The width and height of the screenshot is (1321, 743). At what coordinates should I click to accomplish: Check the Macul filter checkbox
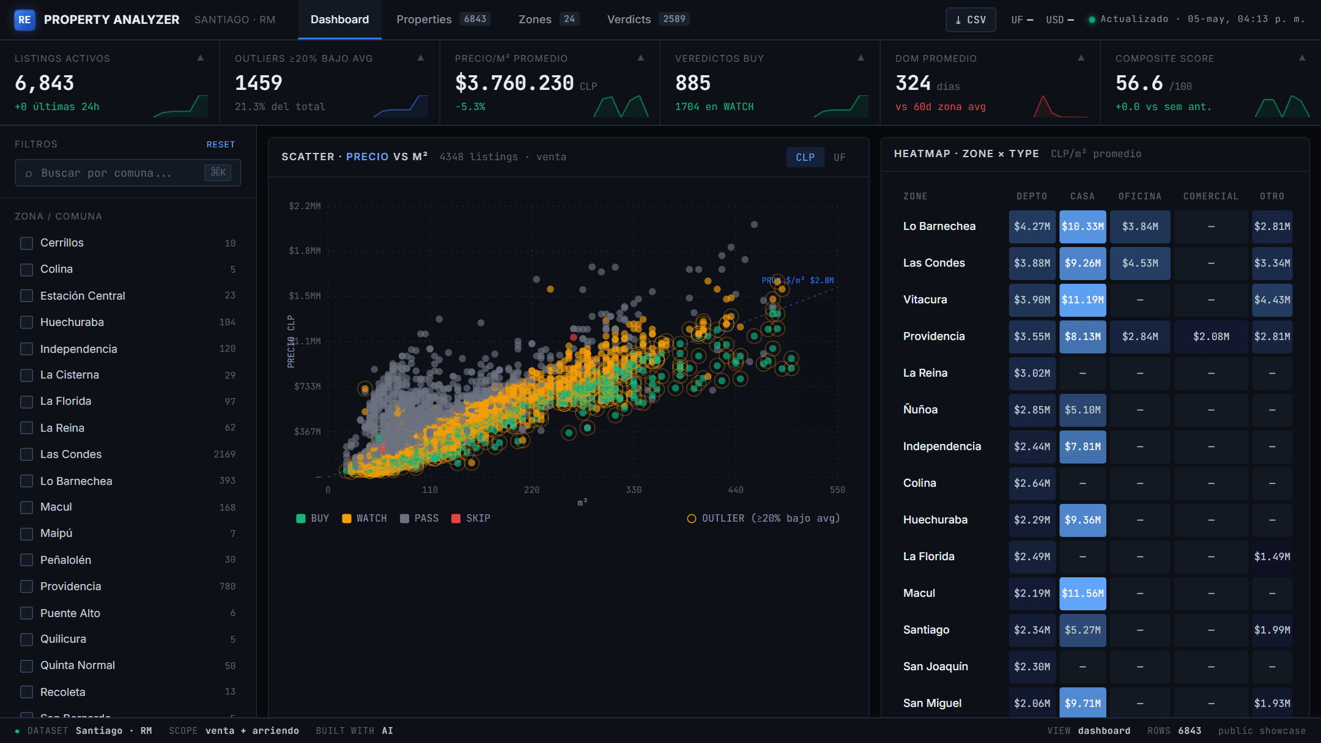26,508
